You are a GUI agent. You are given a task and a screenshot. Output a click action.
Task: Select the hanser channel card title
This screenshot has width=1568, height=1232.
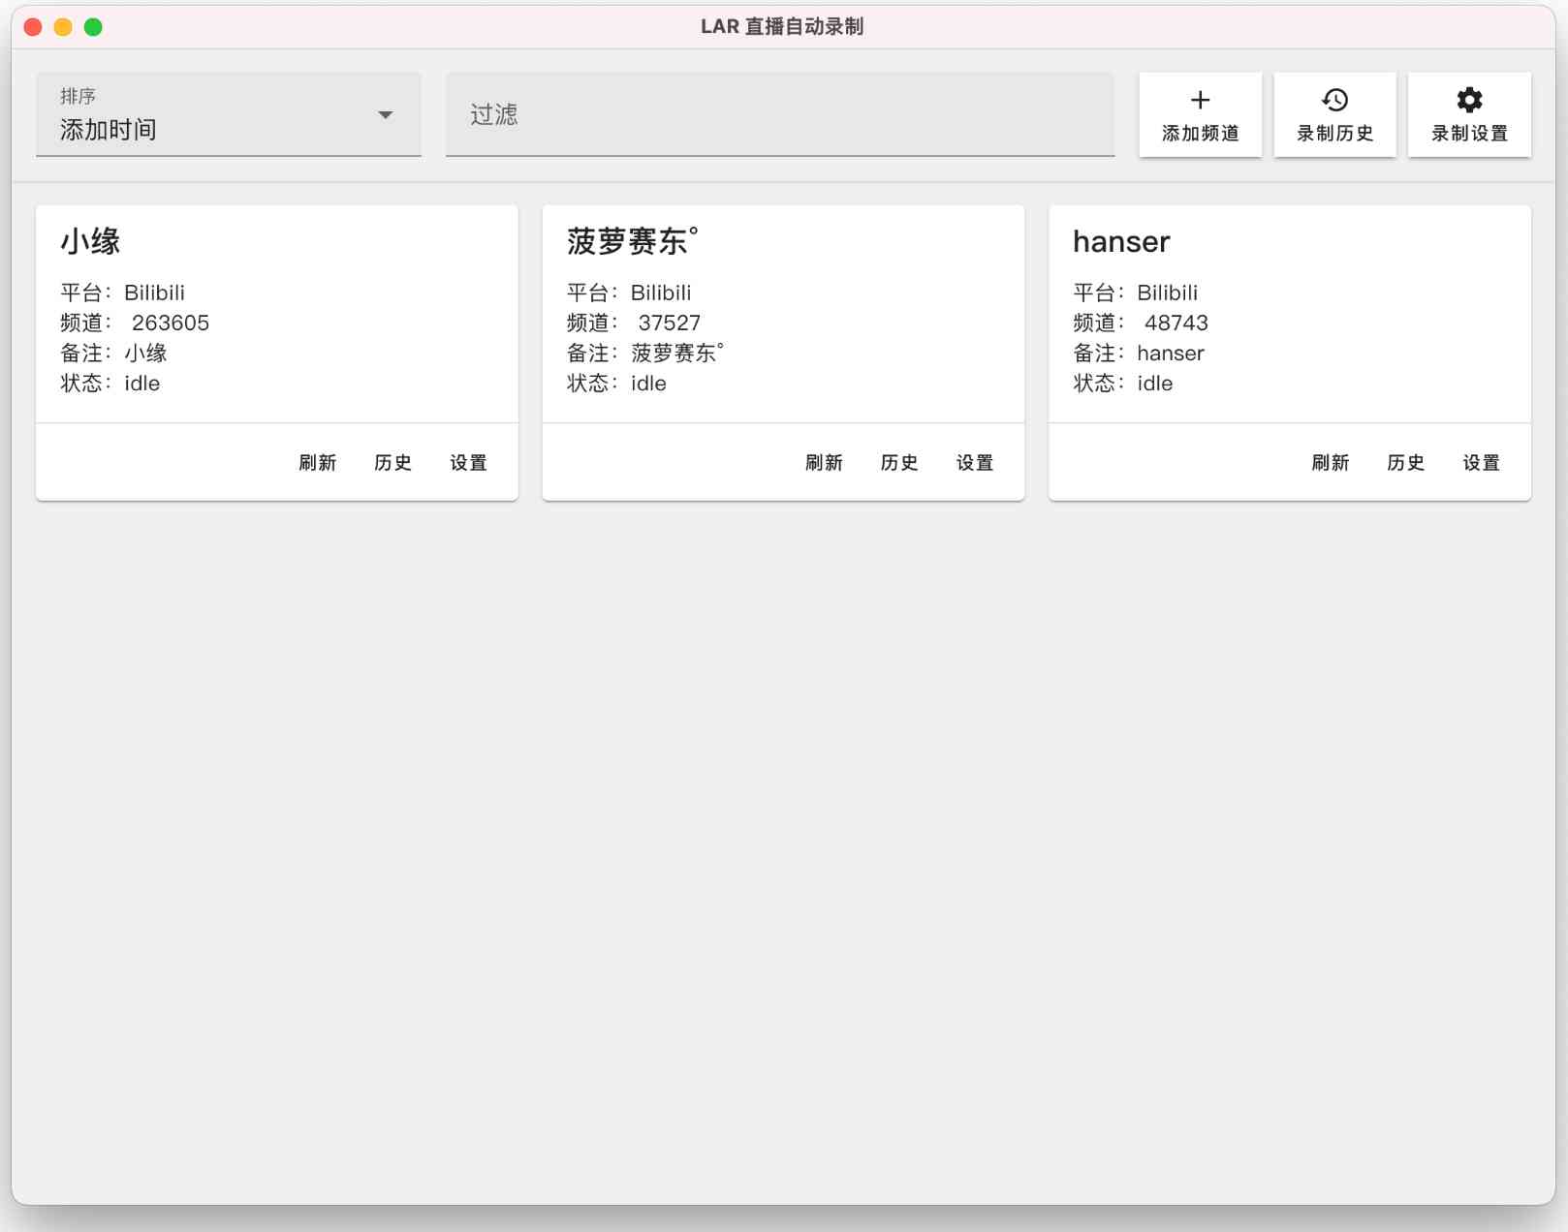coord(1121,241)
